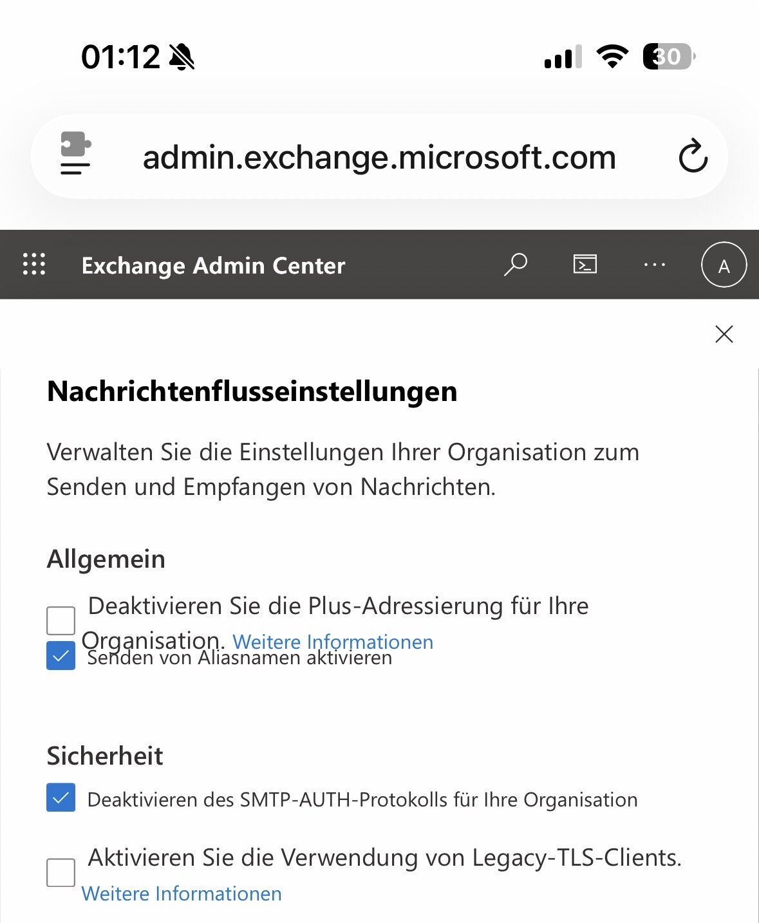759x923 pixels.
Task: Click the Exchange Admin Center title
Action: pos(213,266)
